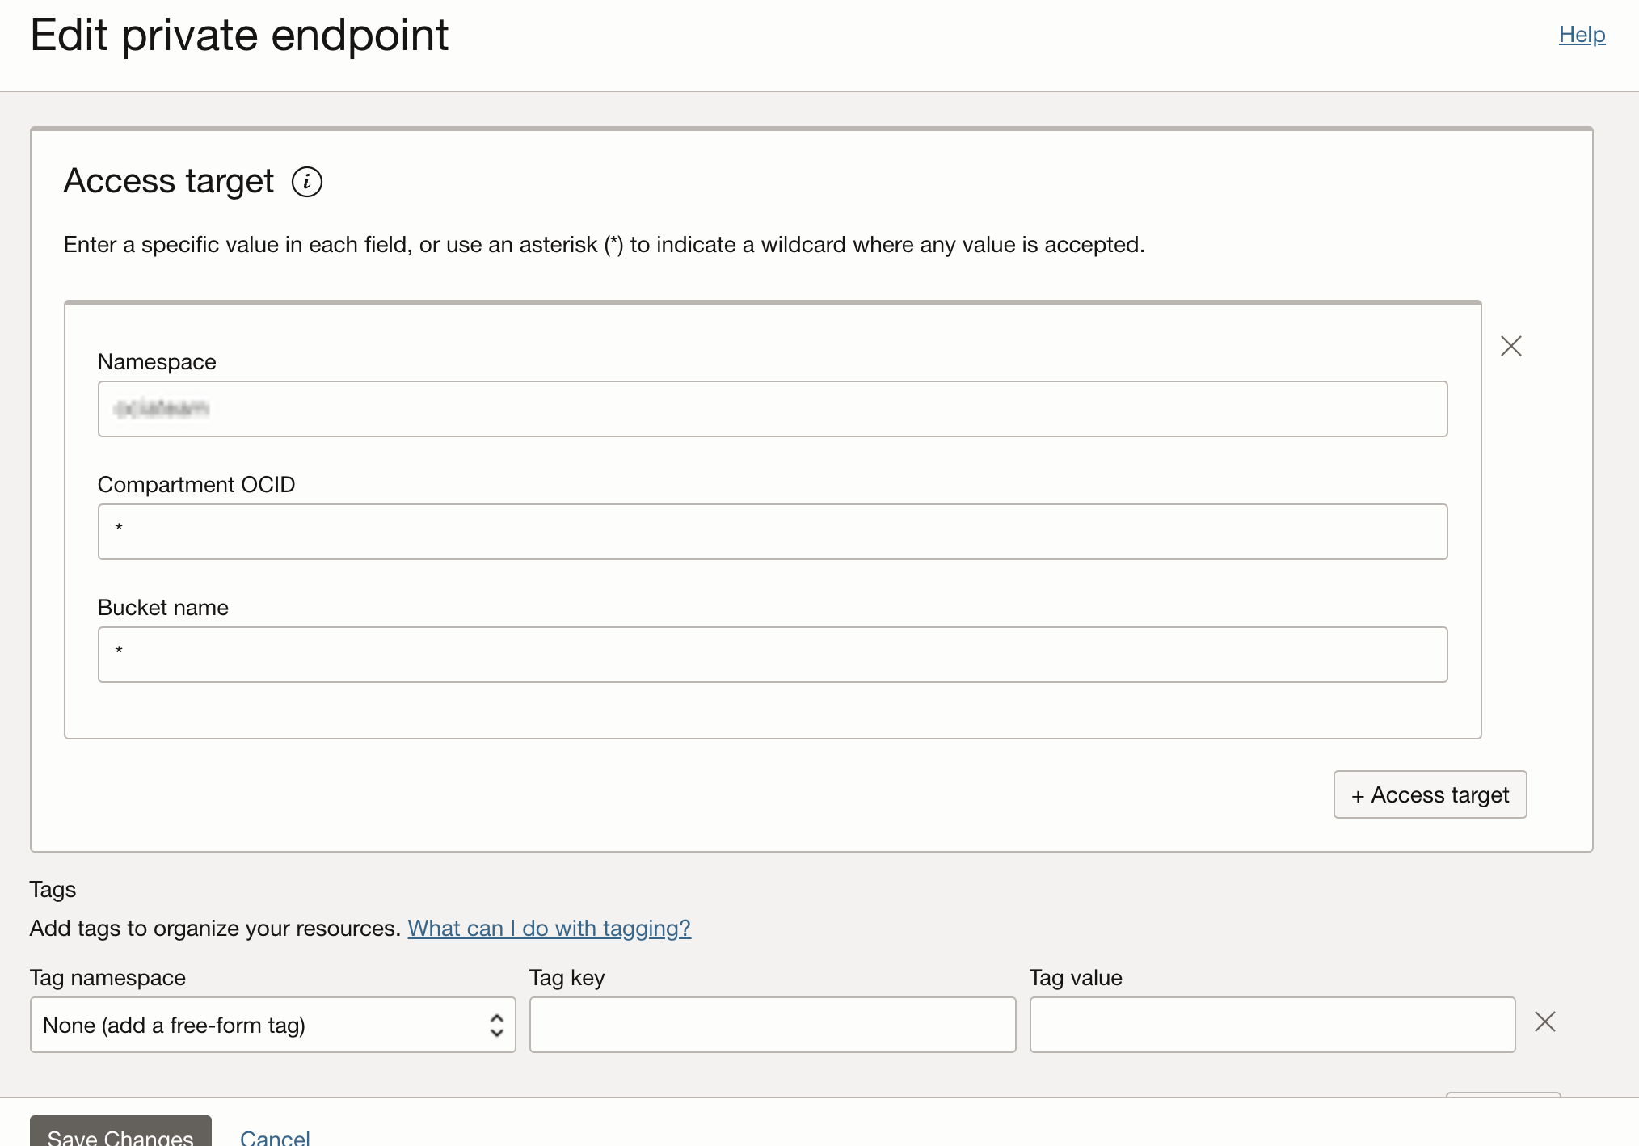
Task: Click the Compartment OCID label text
Action: click(196, 485)
